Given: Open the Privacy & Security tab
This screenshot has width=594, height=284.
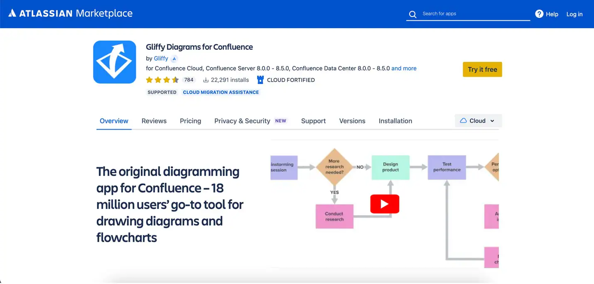Looking at the screenshot, I should pyautogui.click(x=242, y=121).
